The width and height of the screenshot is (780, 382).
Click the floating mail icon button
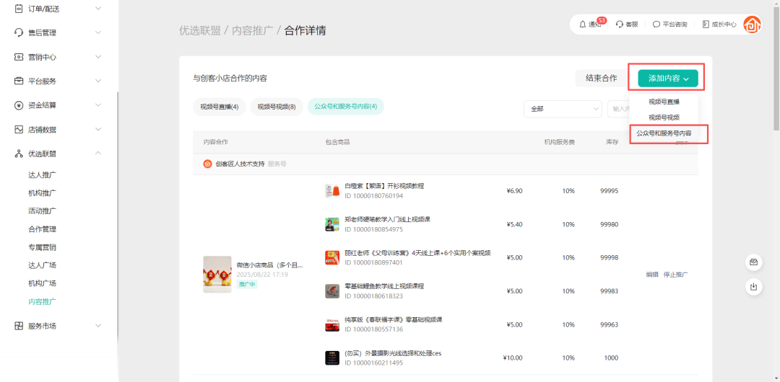(753, 262)
